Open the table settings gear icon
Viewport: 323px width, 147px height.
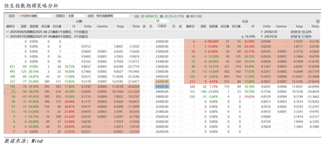pyautogui.click(x=317, y=21)
